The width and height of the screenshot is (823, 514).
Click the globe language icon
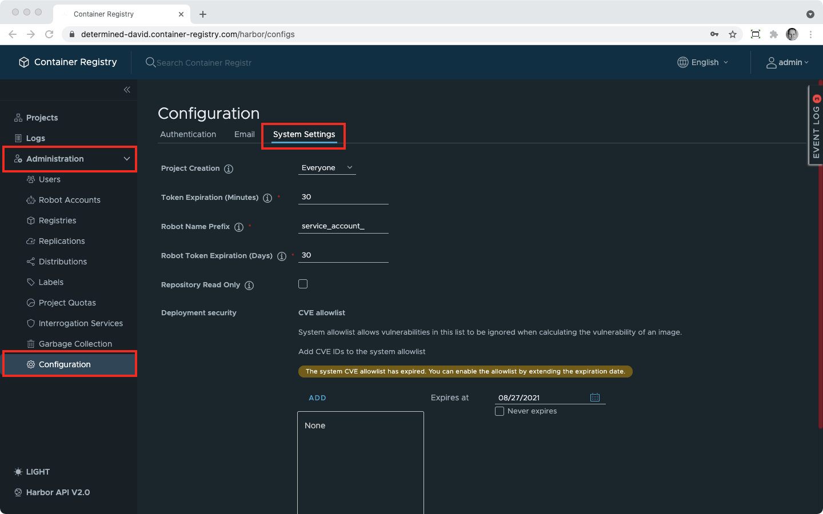(x=683, y=62)
